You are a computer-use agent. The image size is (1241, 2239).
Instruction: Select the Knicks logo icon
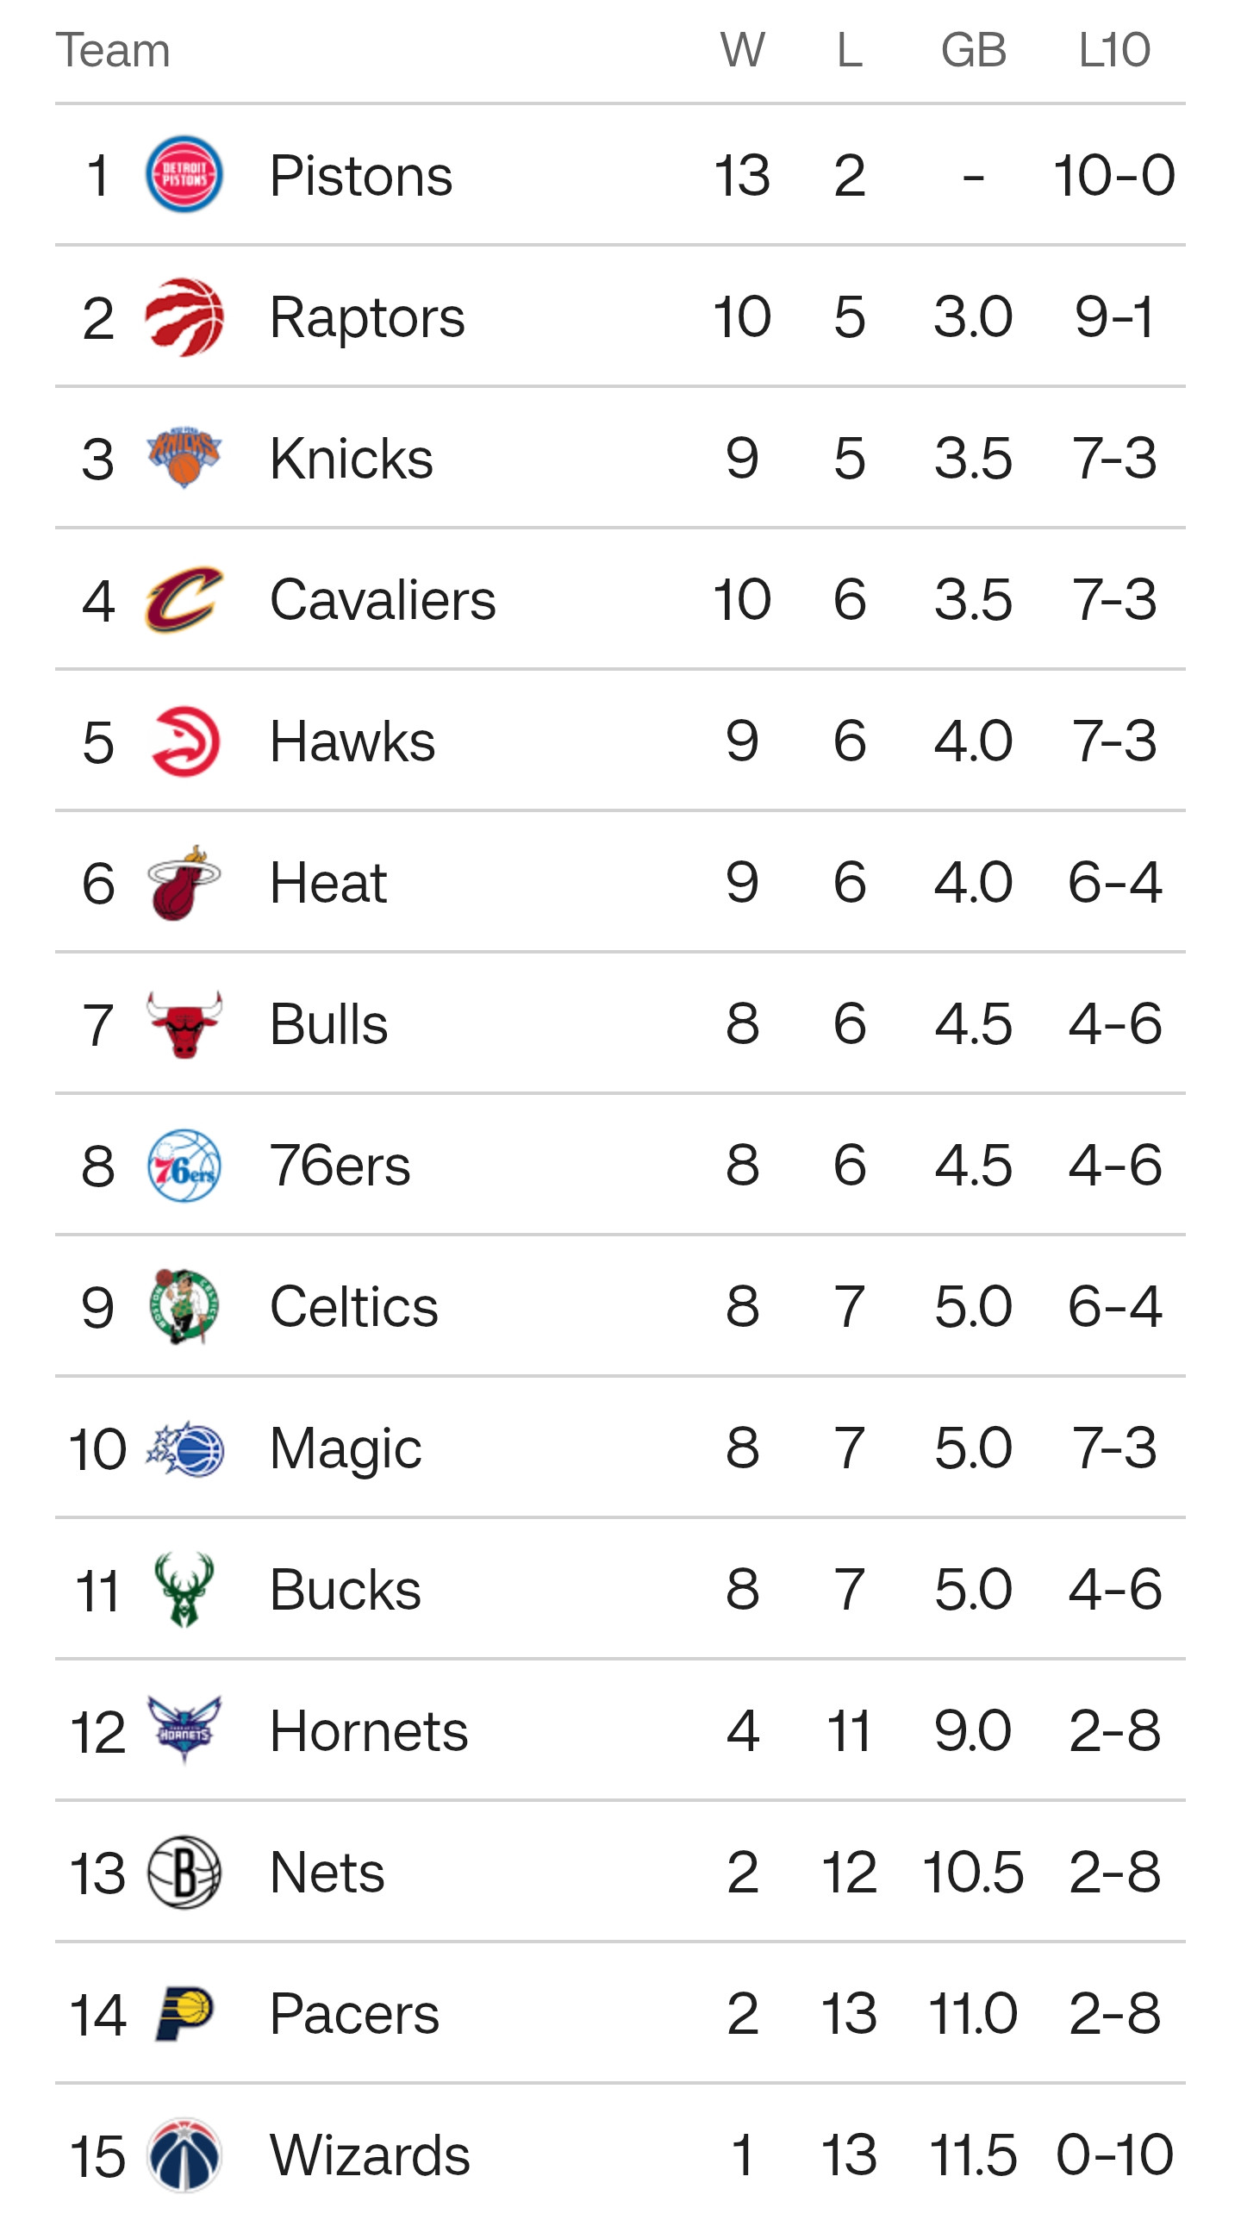184,458
